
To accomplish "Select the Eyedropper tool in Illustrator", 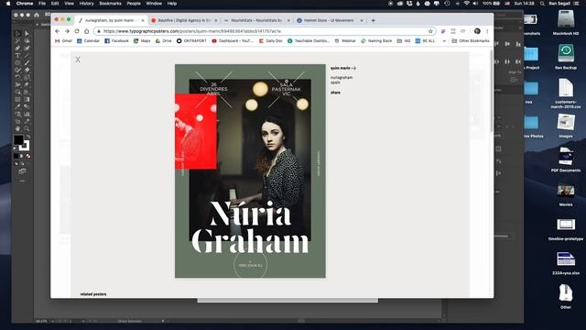I will (17, 106).
